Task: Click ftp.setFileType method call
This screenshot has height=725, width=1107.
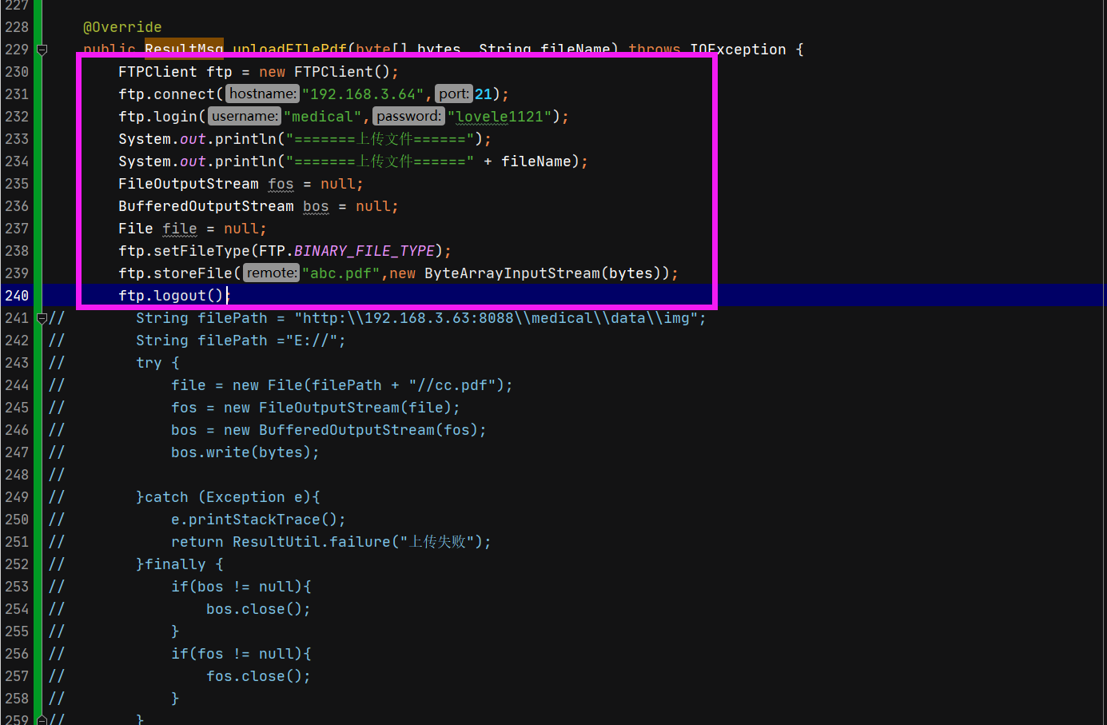Action: point(202,251)
